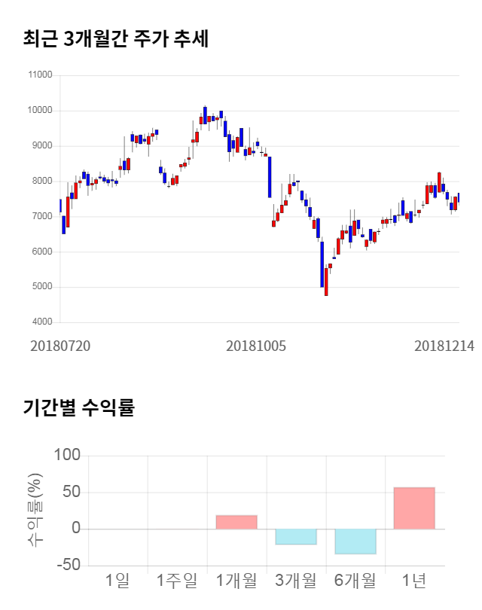Click the 20181005 date label
Image resolution: width=482 pixels, height=610 pixels.
click(x=256, y=346)
